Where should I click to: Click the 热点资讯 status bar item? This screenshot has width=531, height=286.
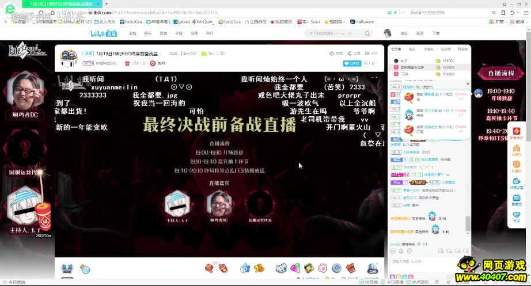coord(418,282)
